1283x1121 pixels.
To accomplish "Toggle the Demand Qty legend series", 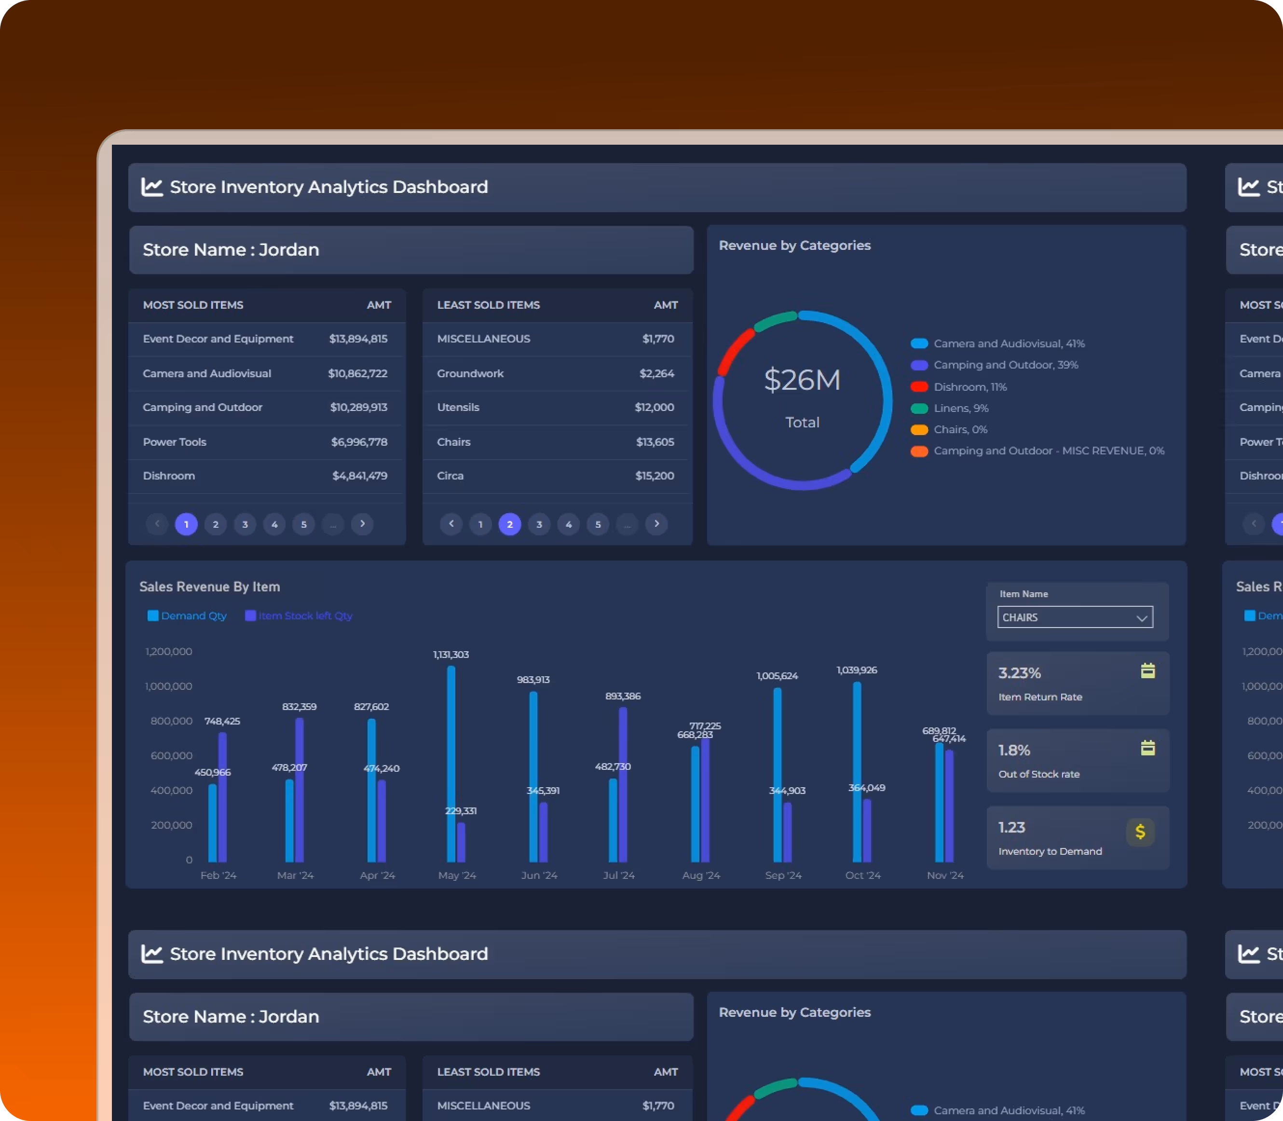I will 187,615.
